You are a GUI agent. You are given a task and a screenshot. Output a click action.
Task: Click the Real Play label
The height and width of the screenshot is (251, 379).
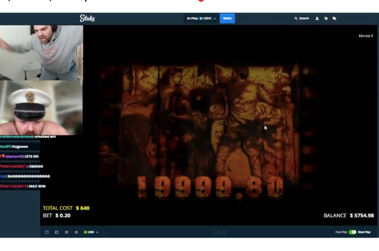[x=364, y=232]
